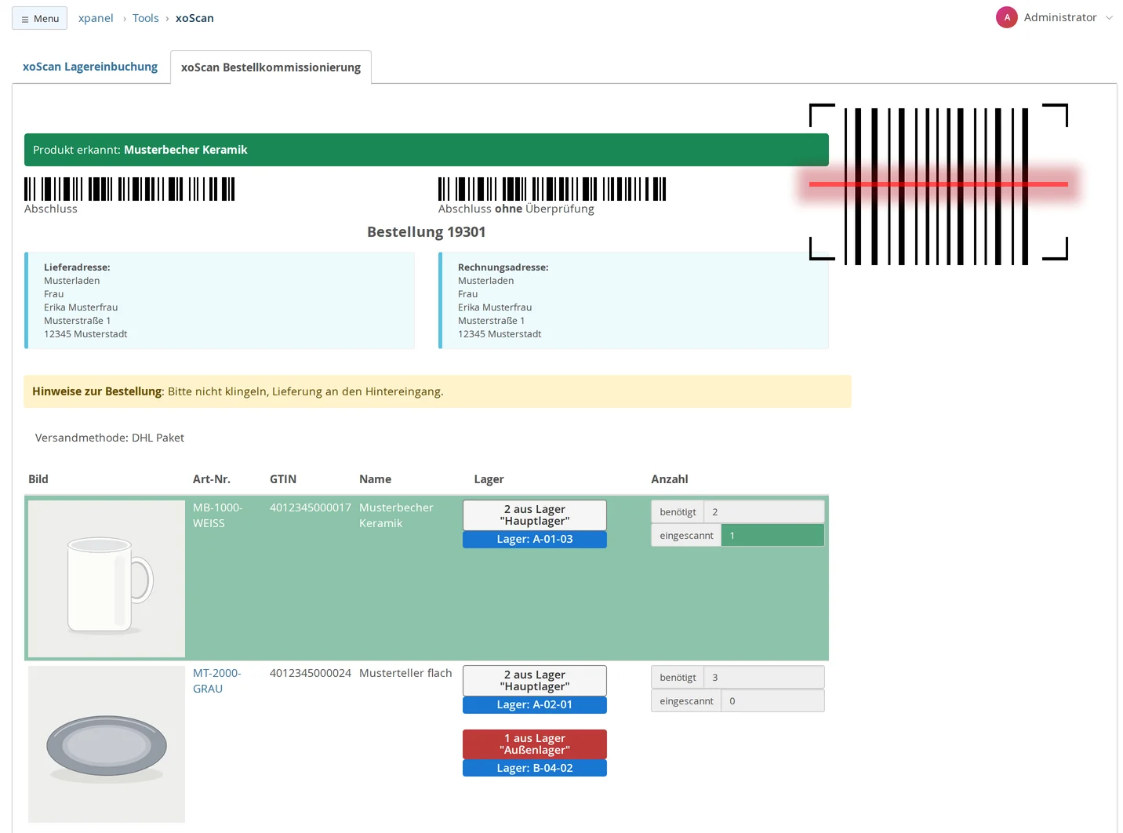Click the Art-Nr. column header
Screen dimensions: 1123x833
(212, 479)
